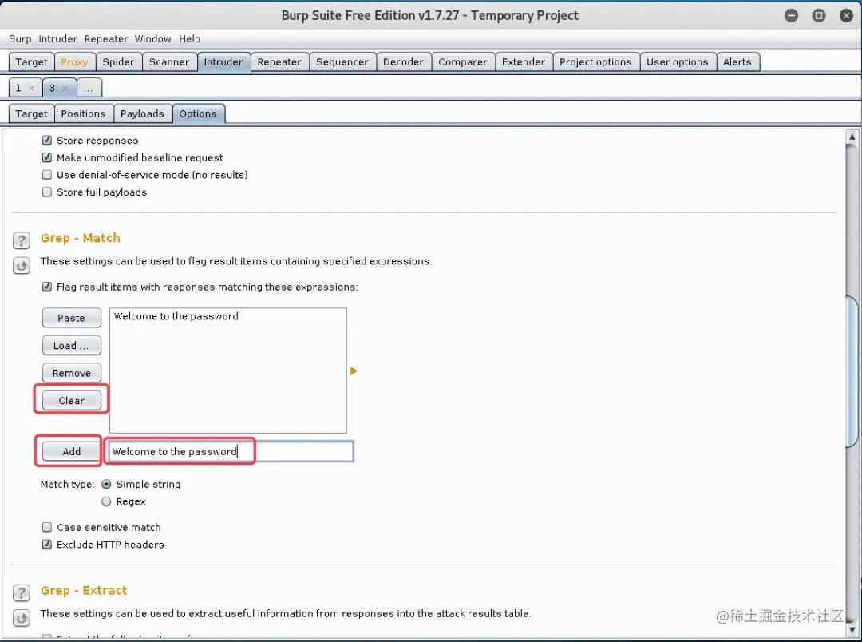
Task: Select Intruder attack tab 3
Action: click(x=52, y=88)
